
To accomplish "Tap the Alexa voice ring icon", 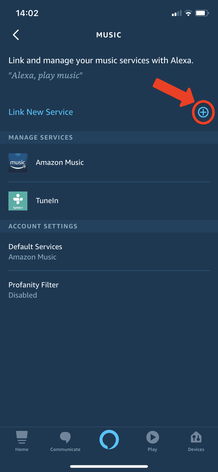I will (x=109, y=439).
